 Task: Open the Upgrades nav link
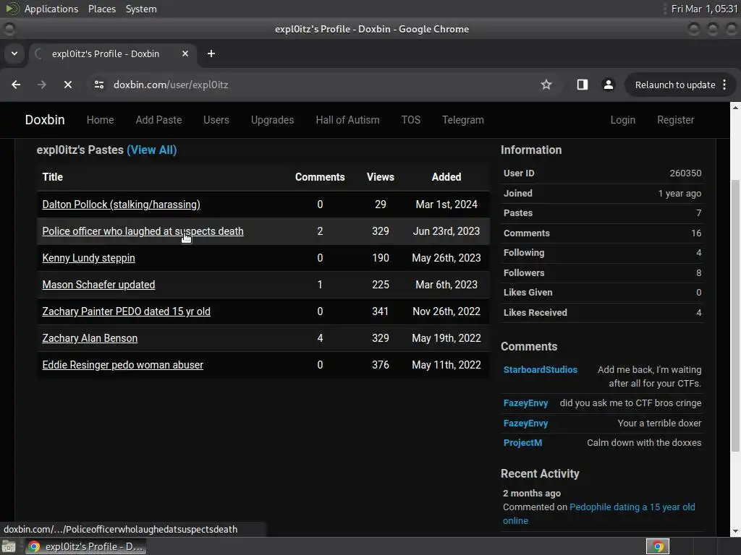click(x=272, y=120)
